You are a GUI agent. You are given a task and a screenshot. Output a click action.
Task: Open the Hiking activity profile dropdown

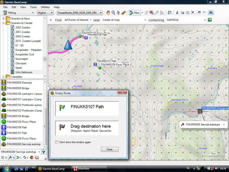coord(18,13)
